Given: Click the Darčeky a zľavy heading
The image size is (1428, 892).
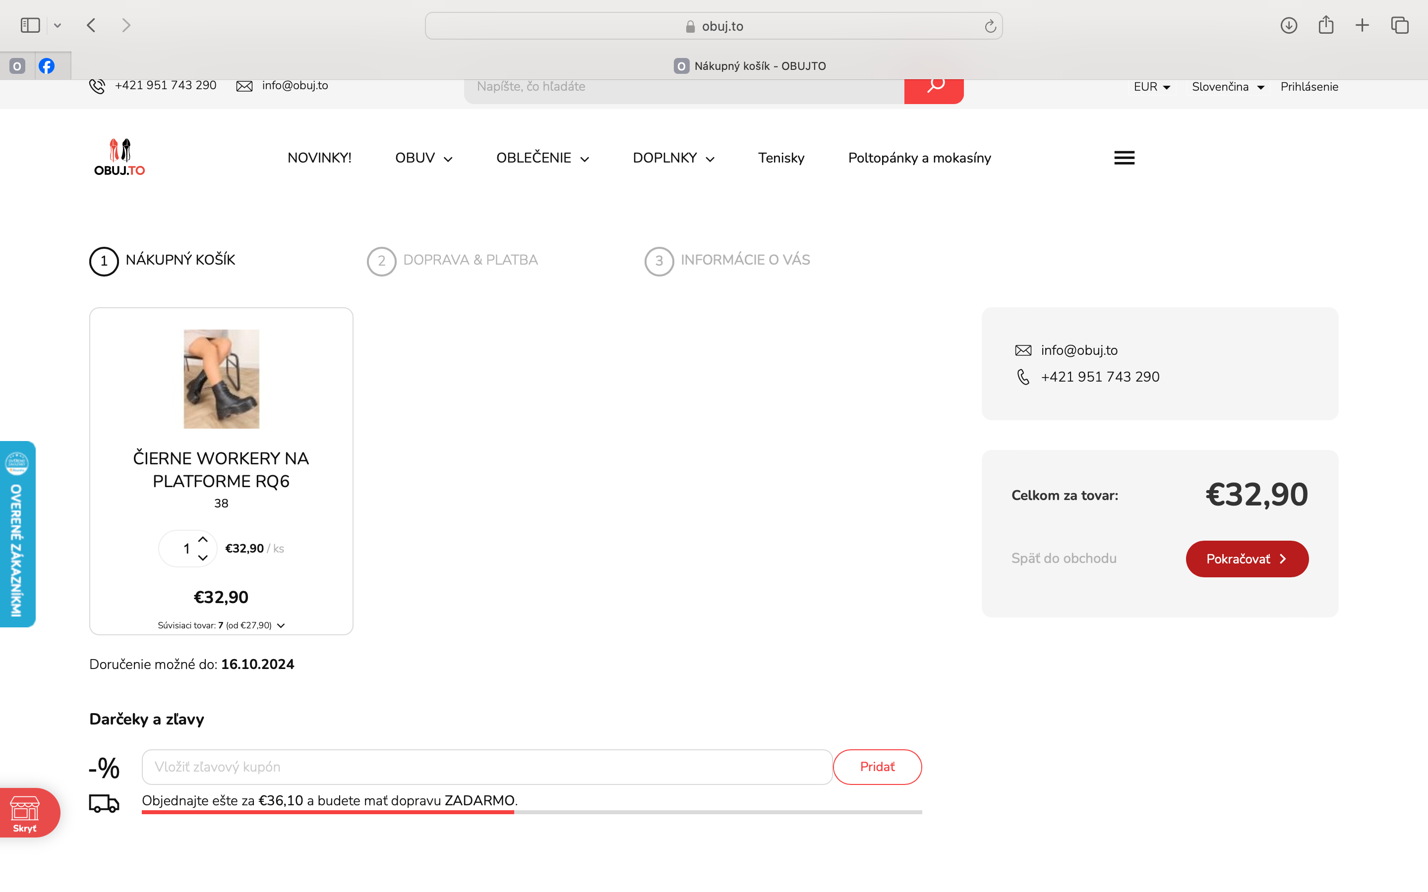Looking at the screenshot, I should click(x=146, y=719).
